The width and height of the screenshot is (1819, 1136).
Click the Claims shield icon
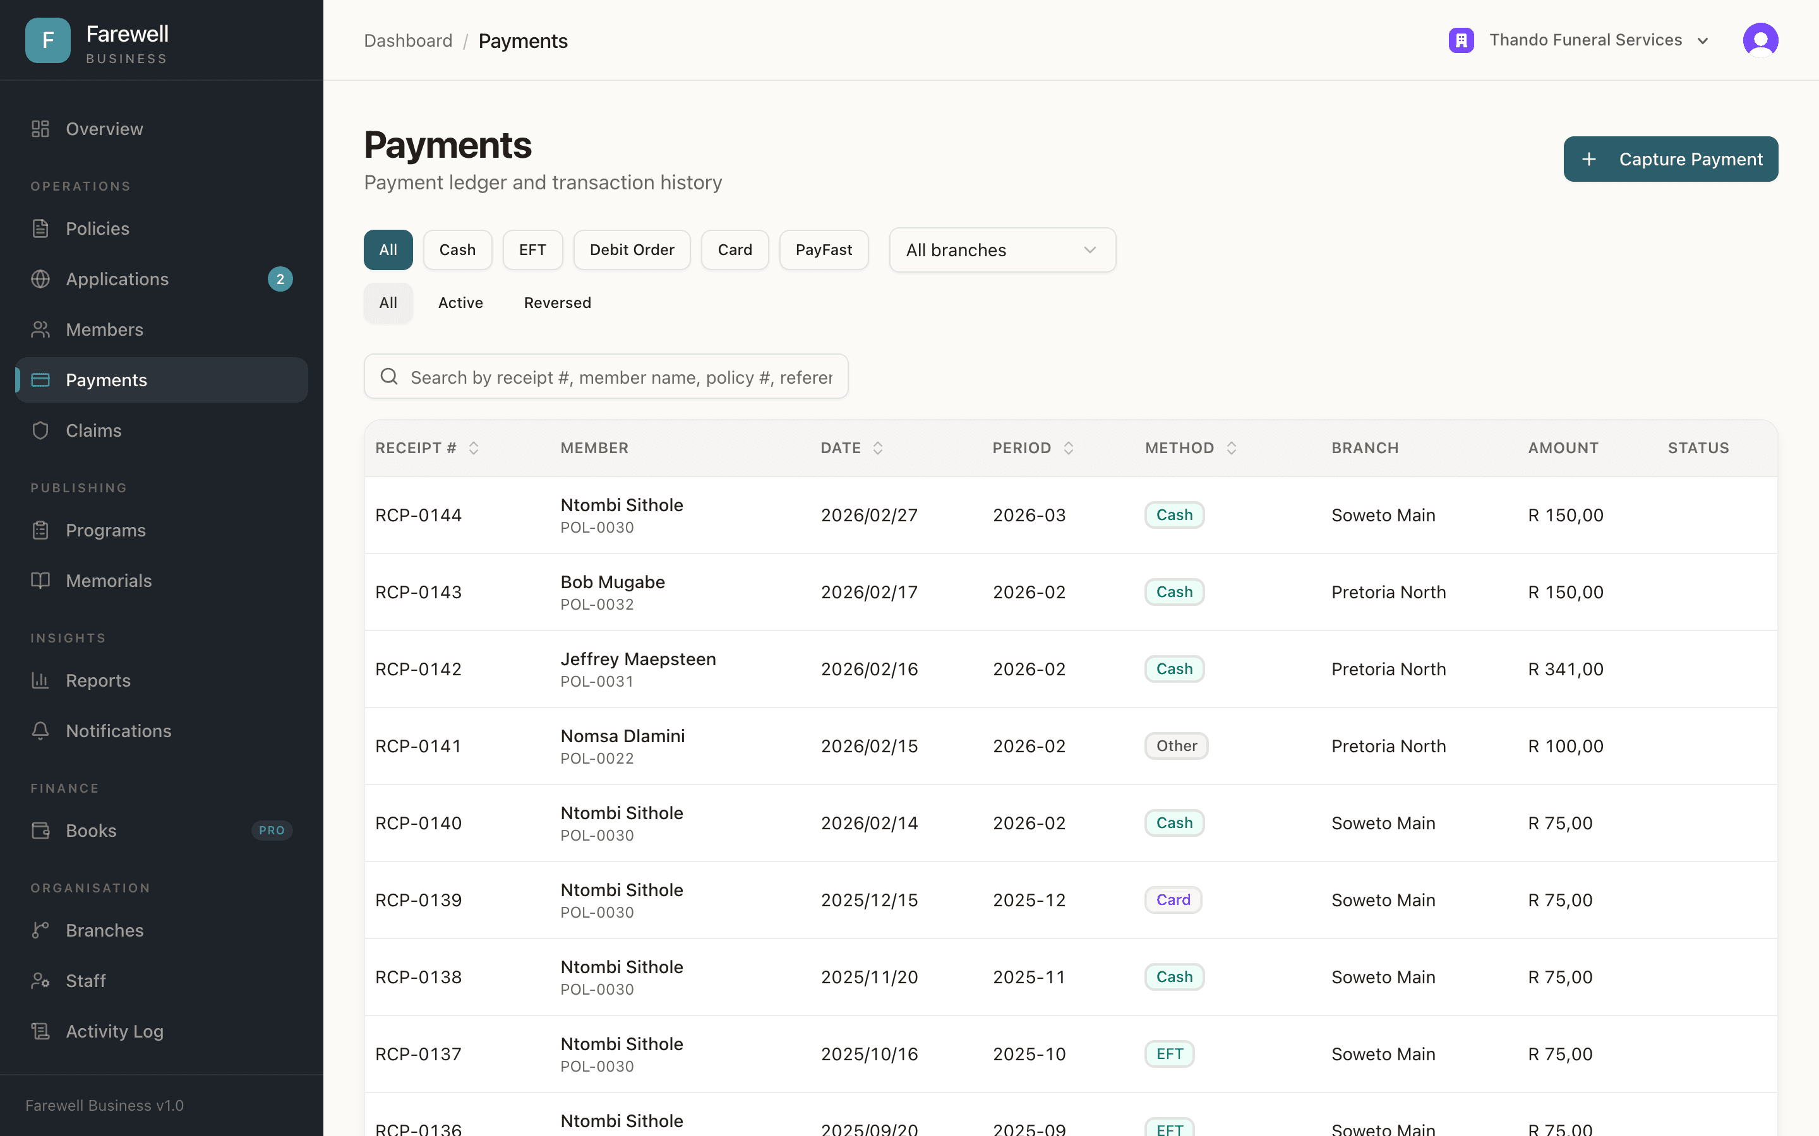coord(40,430)
